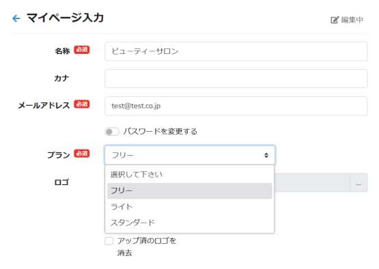Click the メールアドレス input field

236,106
